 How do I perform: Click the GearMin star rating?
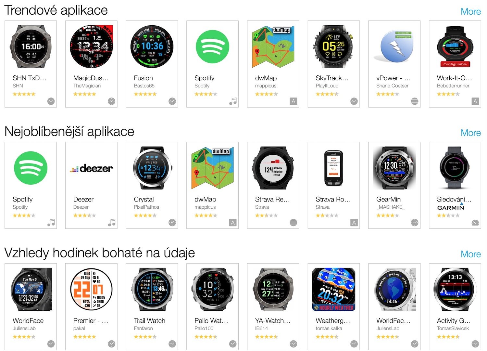(x=388, y=215)
